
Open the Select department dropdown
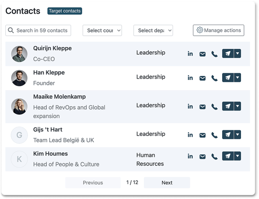tap(153, 31)
